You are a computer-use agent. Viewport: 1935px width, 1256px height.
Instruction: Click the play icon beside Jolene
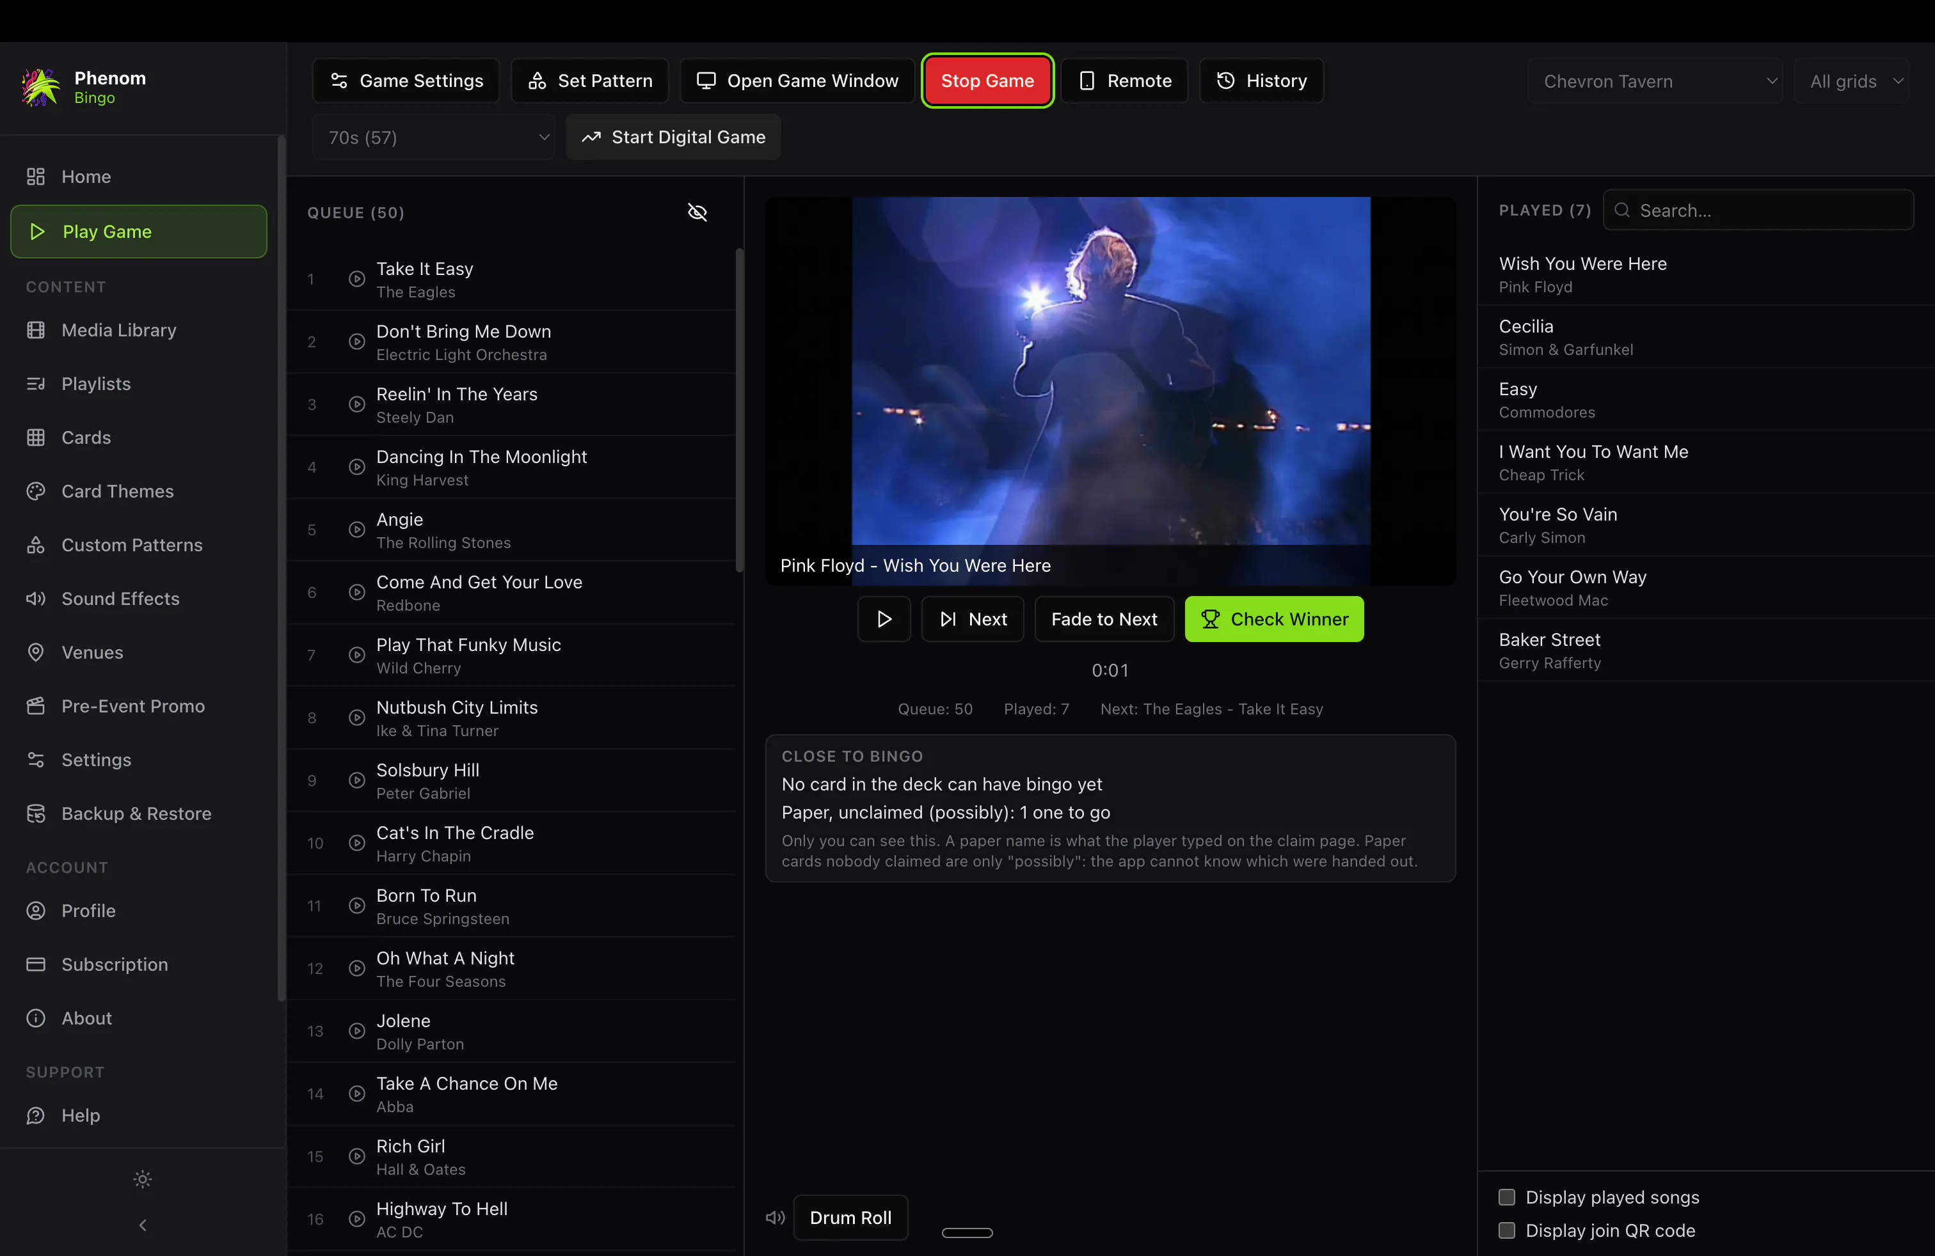356,1031
